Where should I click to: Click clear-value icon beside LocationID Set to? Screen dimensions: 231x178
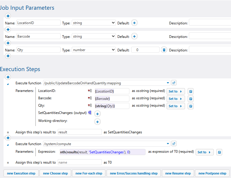(x=190, y=91)
